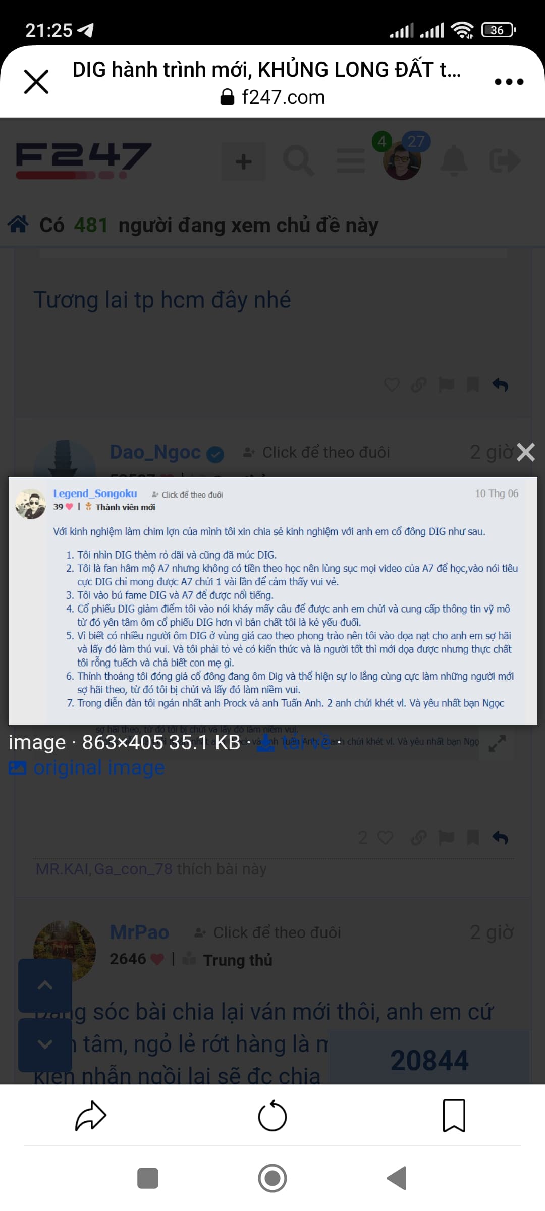Open the hamburger menu icon

(351, 161)
